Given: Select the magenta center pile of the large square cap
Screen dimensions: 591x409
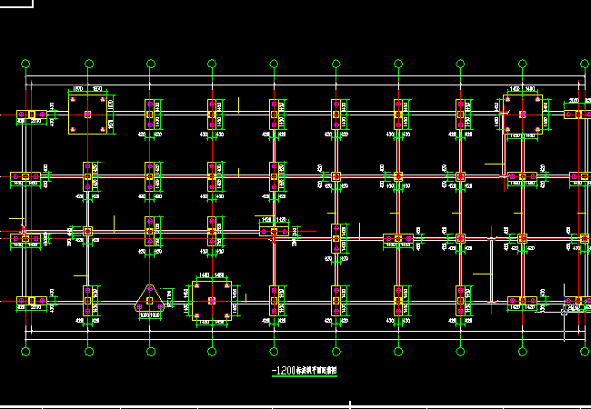Looking at the screenshot, I should pyautogui.click(x=88, y=115).
